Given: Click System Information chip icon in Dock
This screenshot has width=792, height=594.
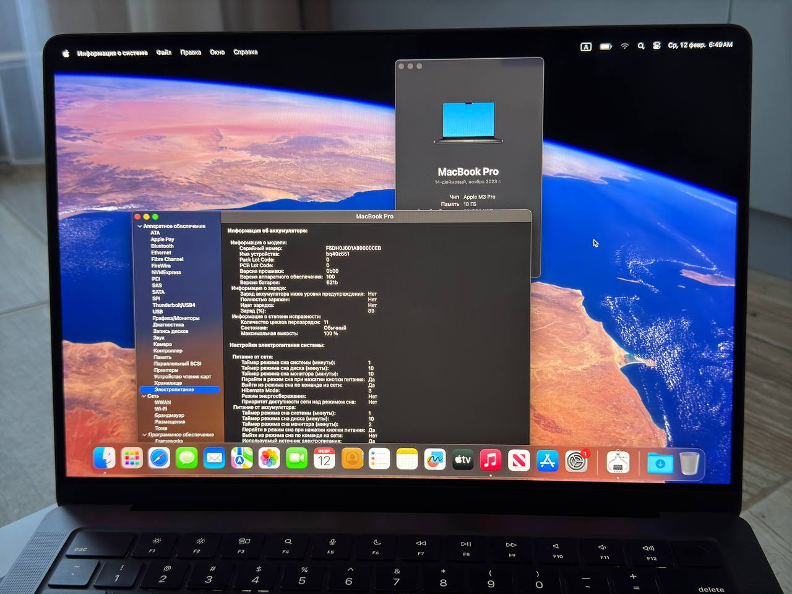Looking at the screenshot, I should [618, 462].
